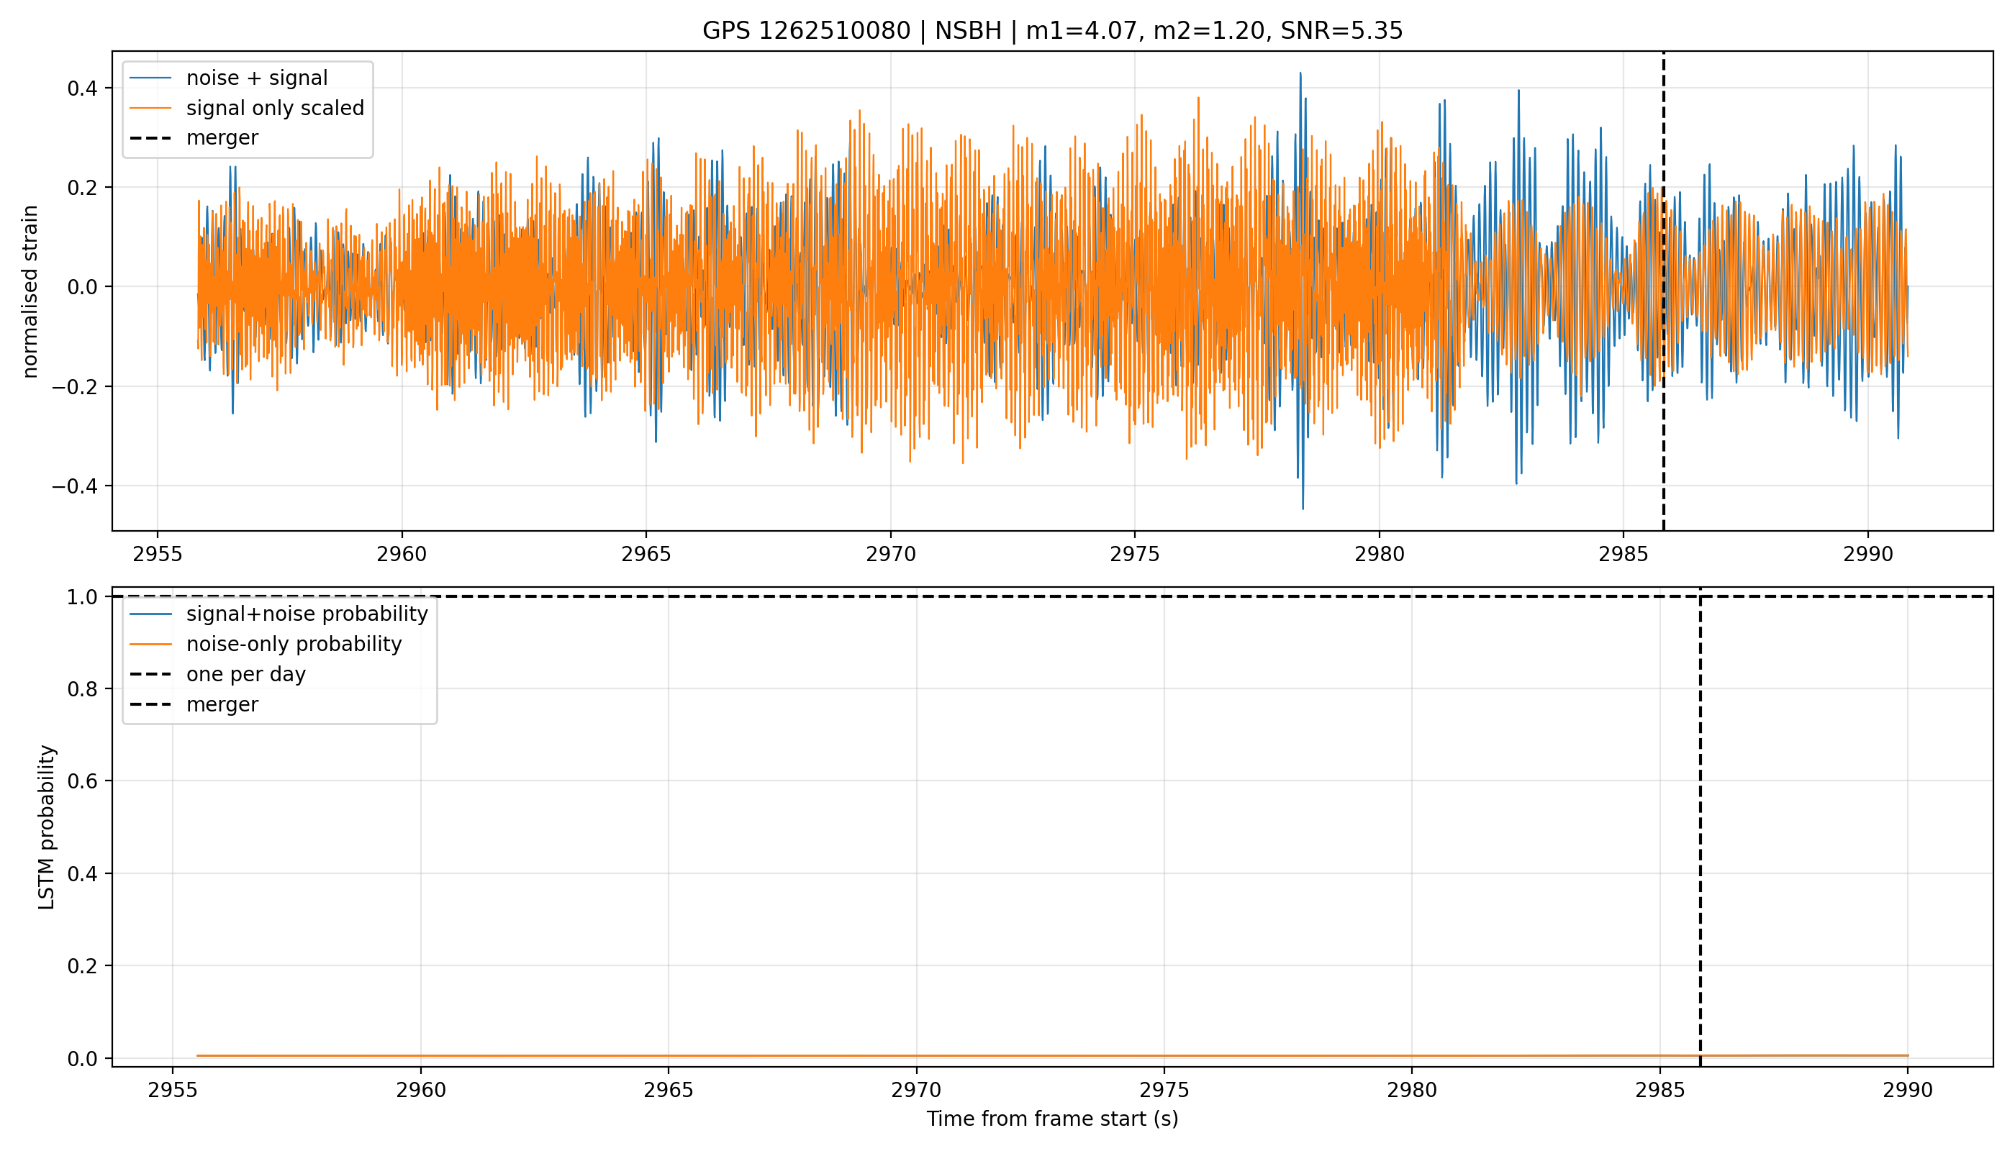Click the 'LSTM probability' y-axis label
The image size is (2015, 1151).
[47, 827]
